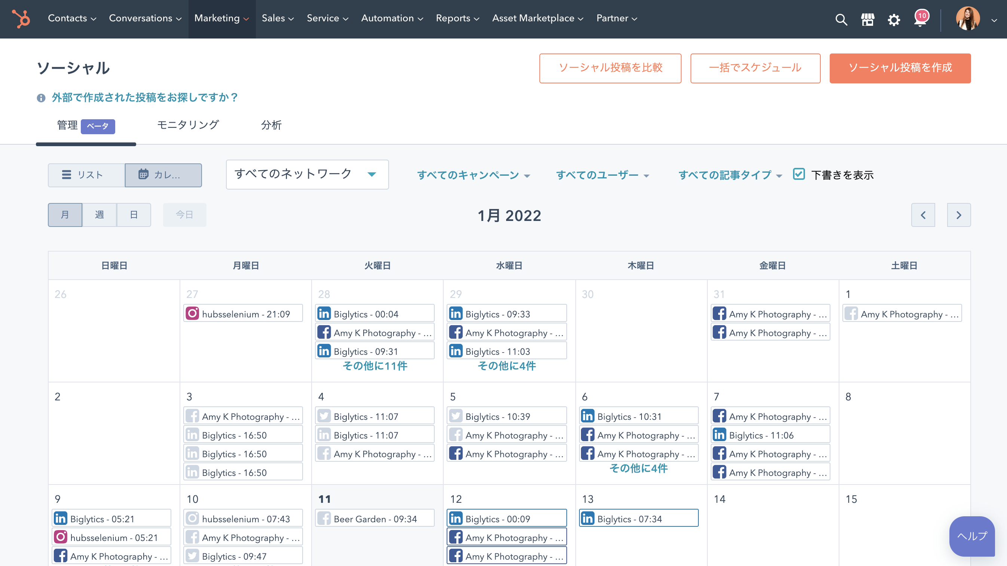This screenshot has height=566, width=1007.
Task: Open the すべてのネットワーク dropdown
Action: tap(307, 174)
